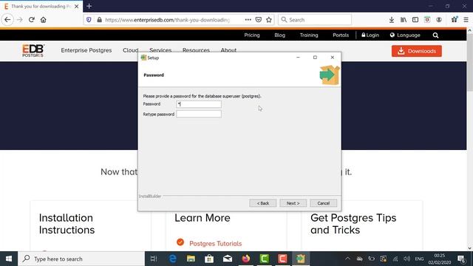Open the About menu

tap(228, 50)
